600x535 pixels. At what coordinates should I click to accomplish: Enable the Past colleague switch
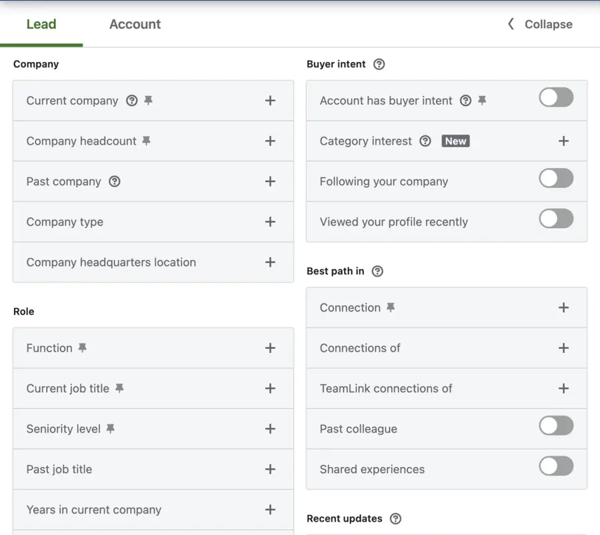(556, 426)
